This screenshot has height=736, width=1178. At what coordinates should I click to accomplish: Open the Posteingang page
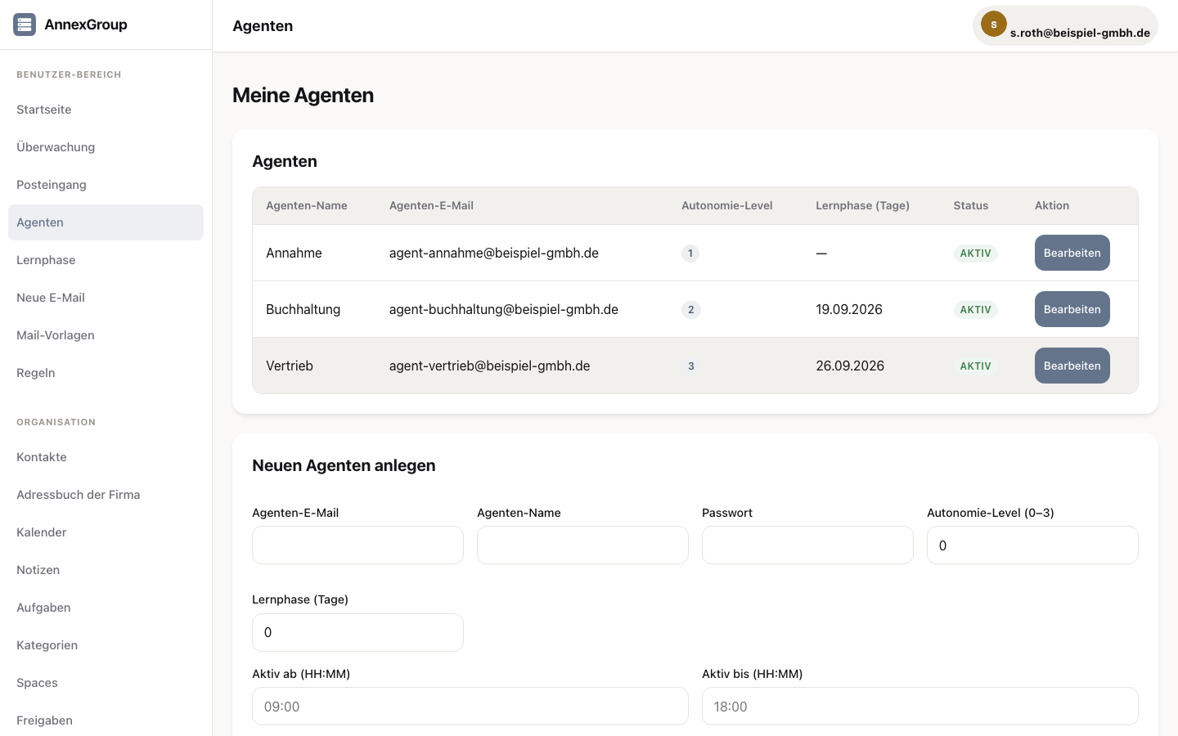point(106,185)
